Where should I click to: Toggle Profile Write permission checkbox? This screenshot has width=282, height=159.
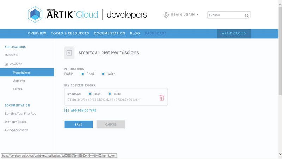click(103, 74)
